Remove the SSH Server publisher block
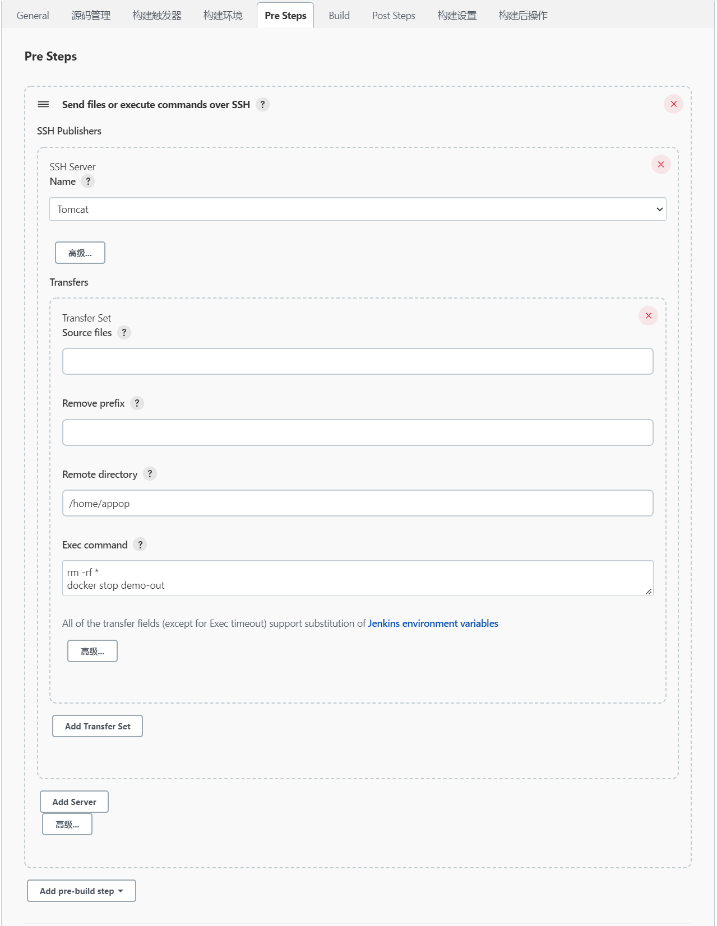Image resolution: width=717 pixels, height=926 pixels. tap(661, 165)
